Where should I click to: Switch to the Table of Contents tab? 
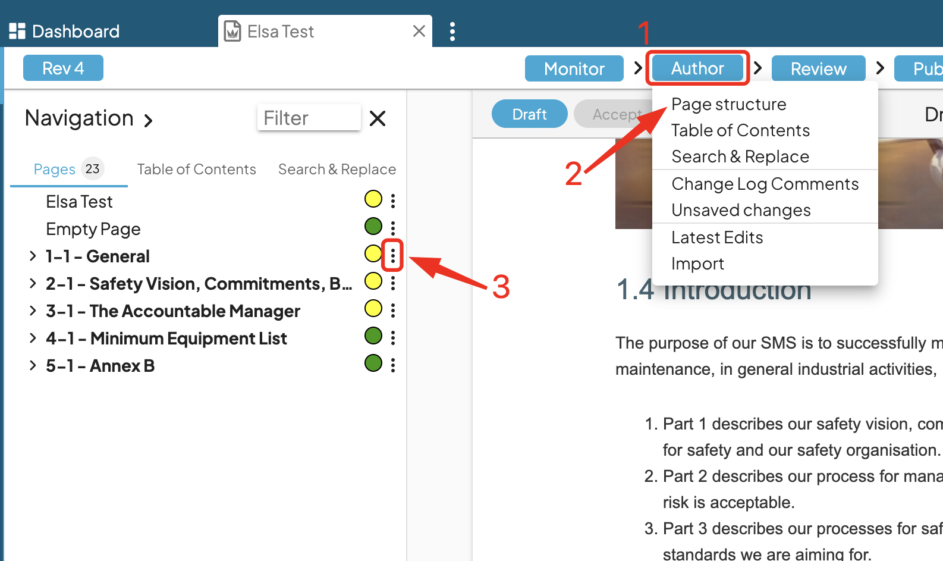click(x=196, y=170)
